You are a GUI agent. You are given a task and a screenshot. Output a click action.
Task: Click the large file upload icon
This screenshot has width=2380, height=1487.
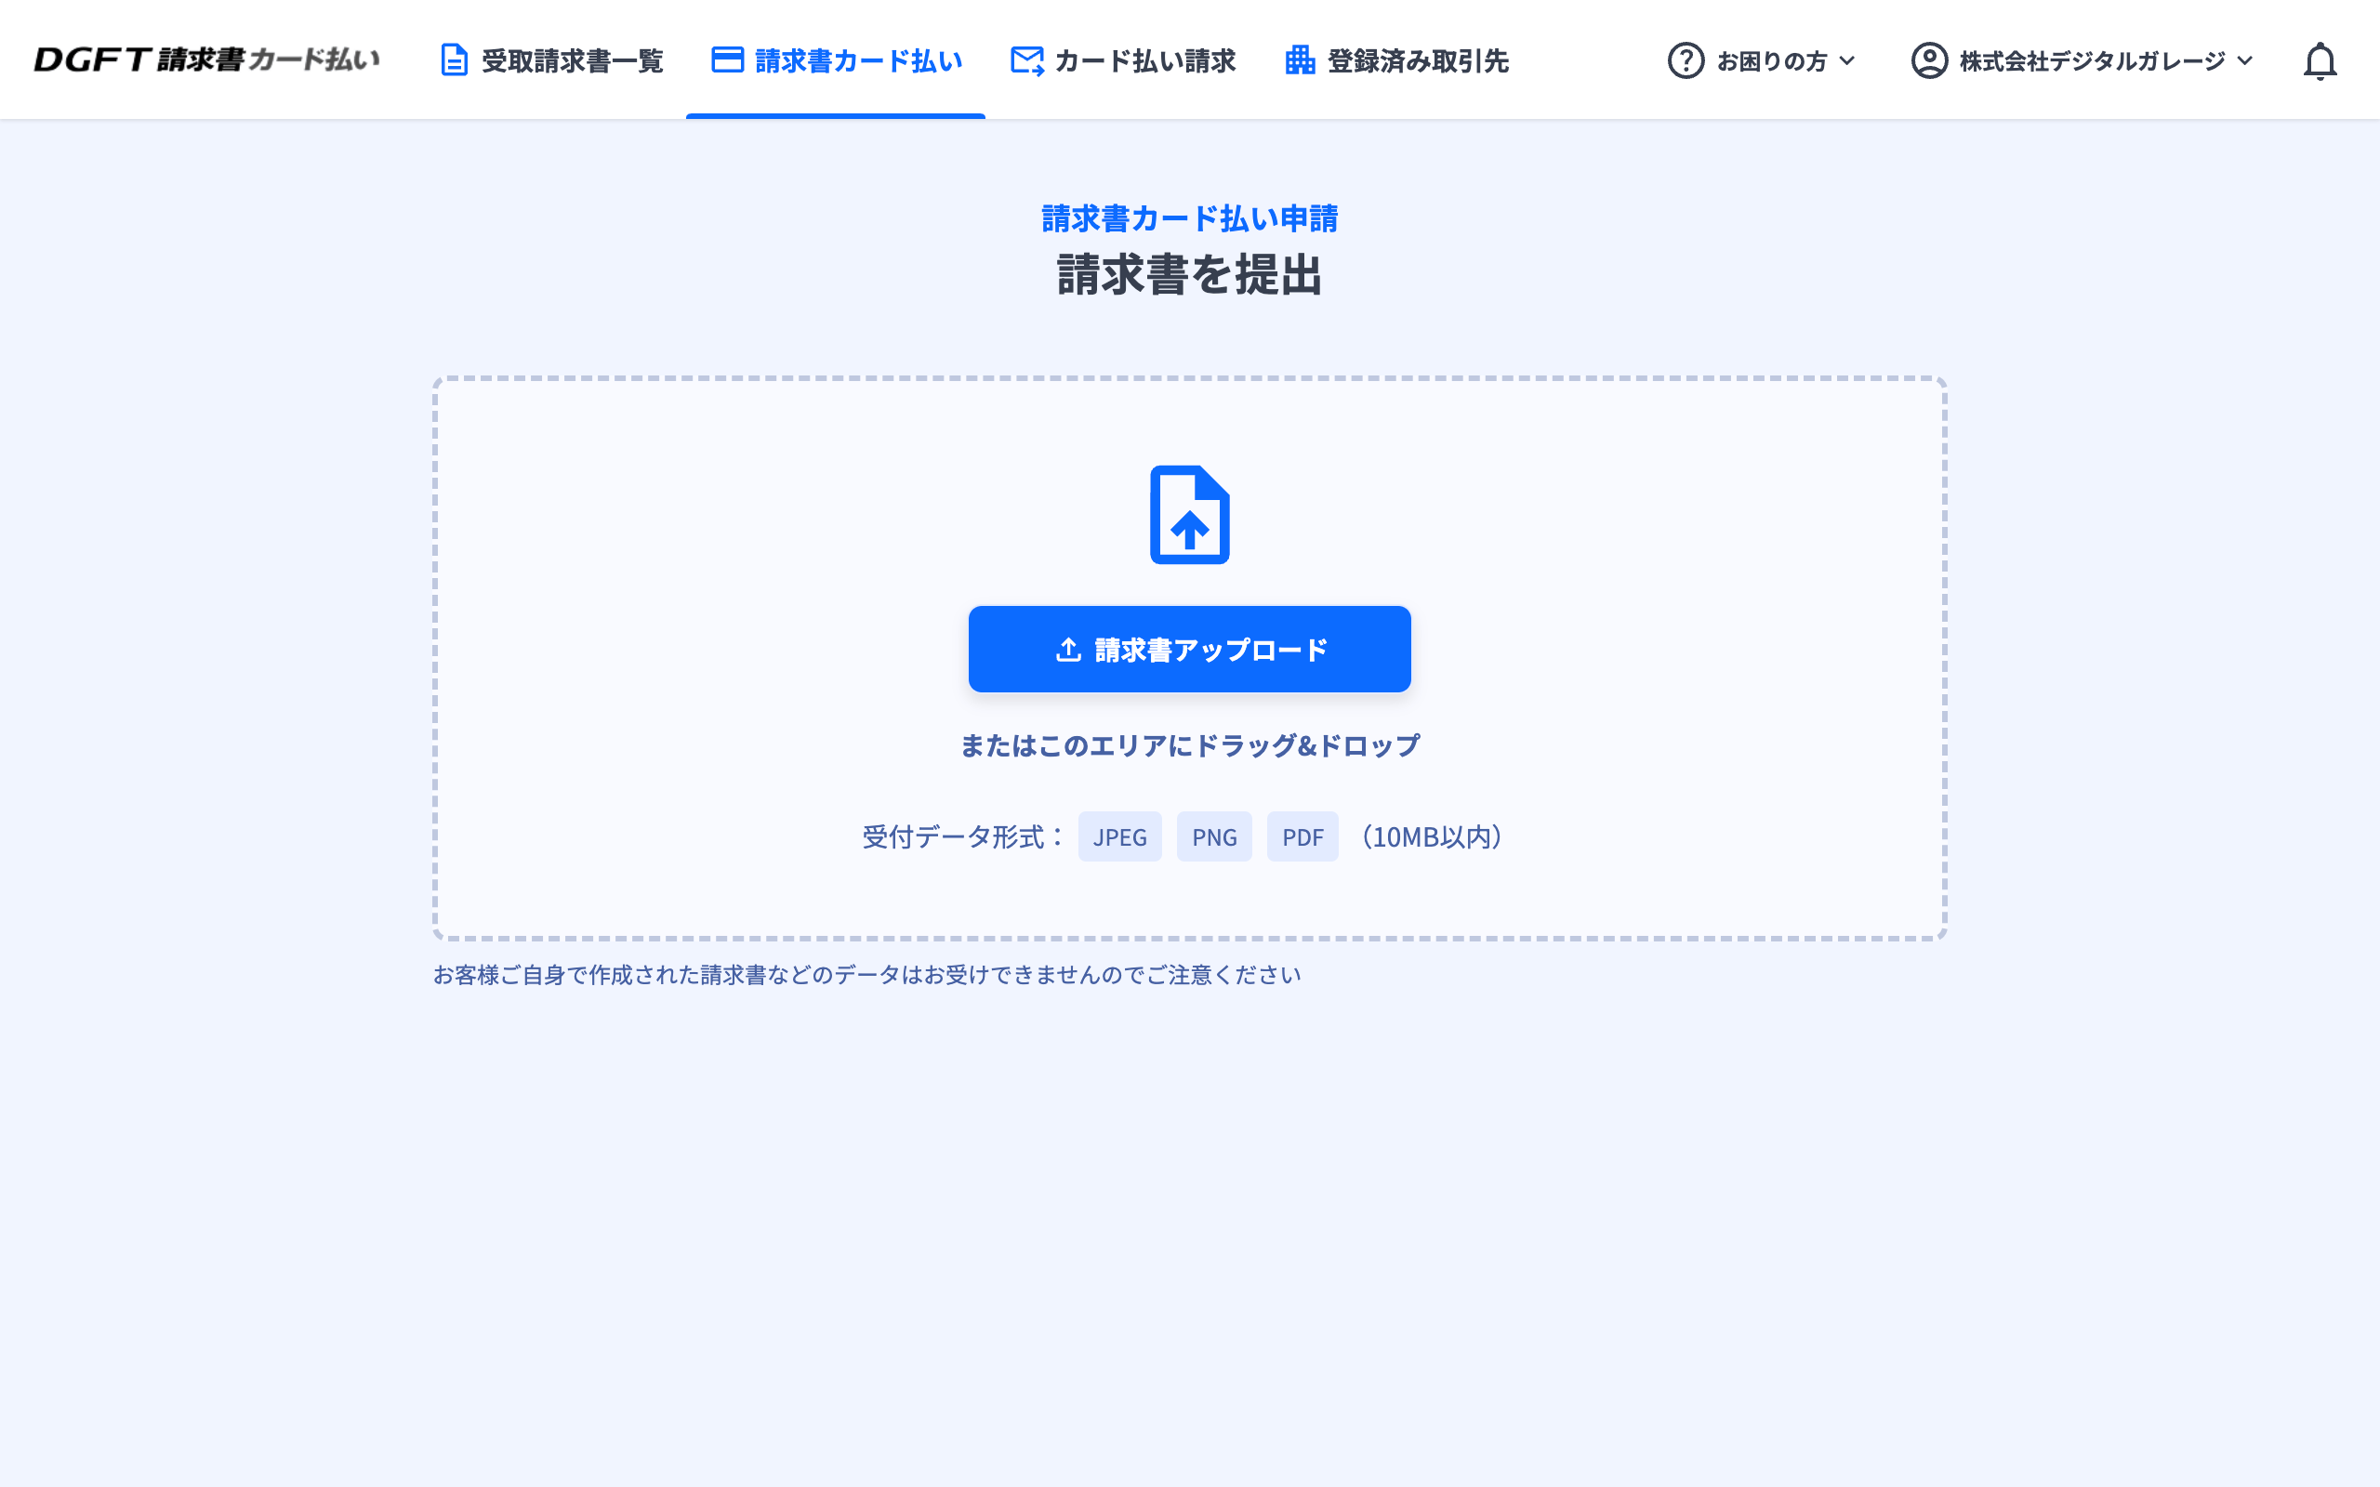[1189, 514]
